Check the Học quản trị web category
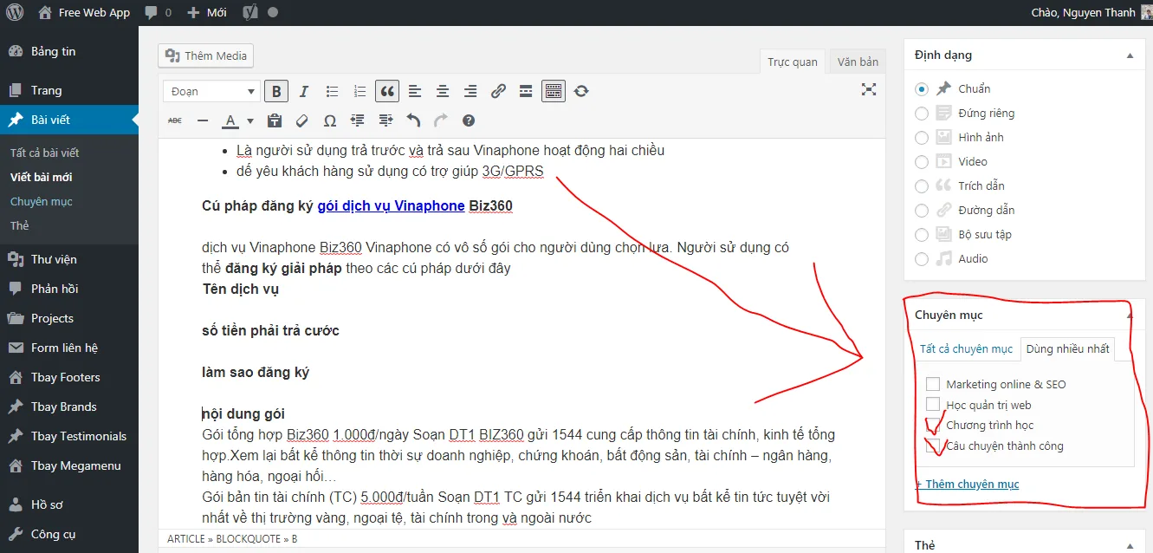The image size is (1153, 553). [x=933, y=404]
